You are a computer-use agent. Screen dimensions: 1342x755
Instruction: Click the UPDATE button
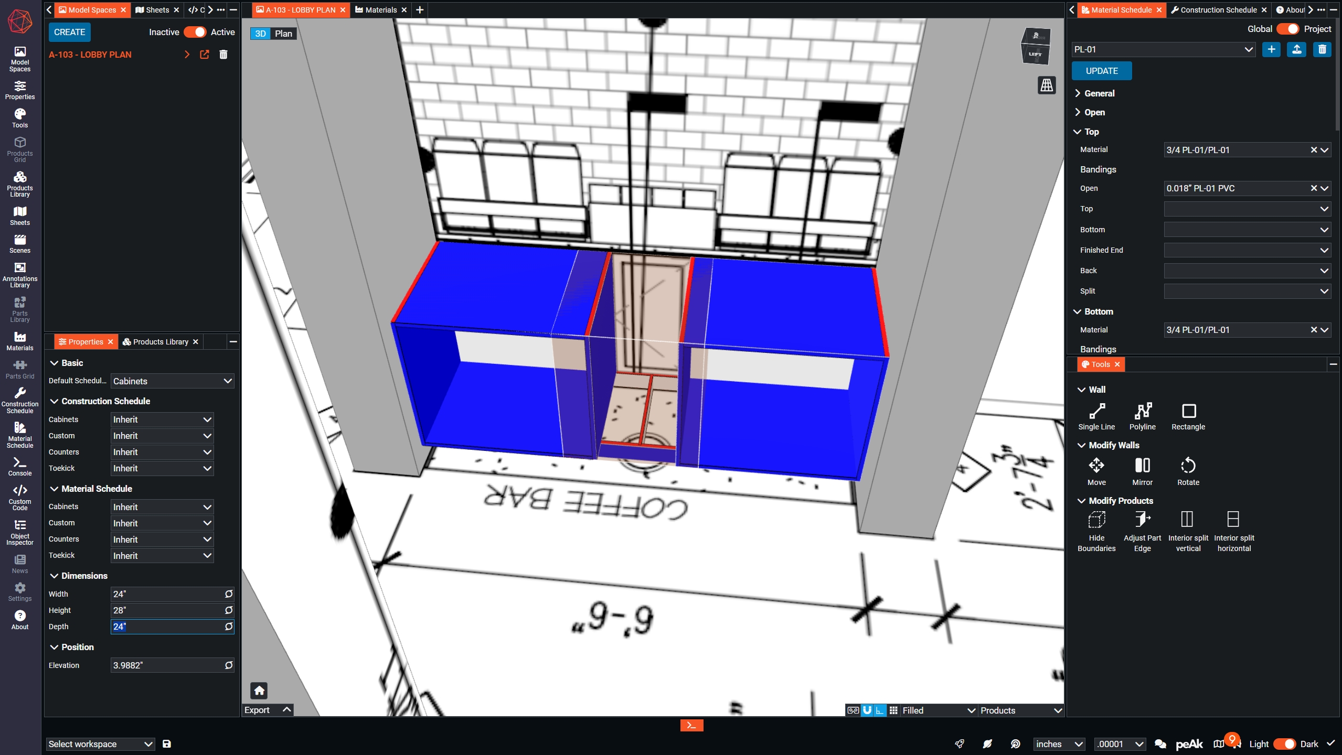tap(1101, 71)
